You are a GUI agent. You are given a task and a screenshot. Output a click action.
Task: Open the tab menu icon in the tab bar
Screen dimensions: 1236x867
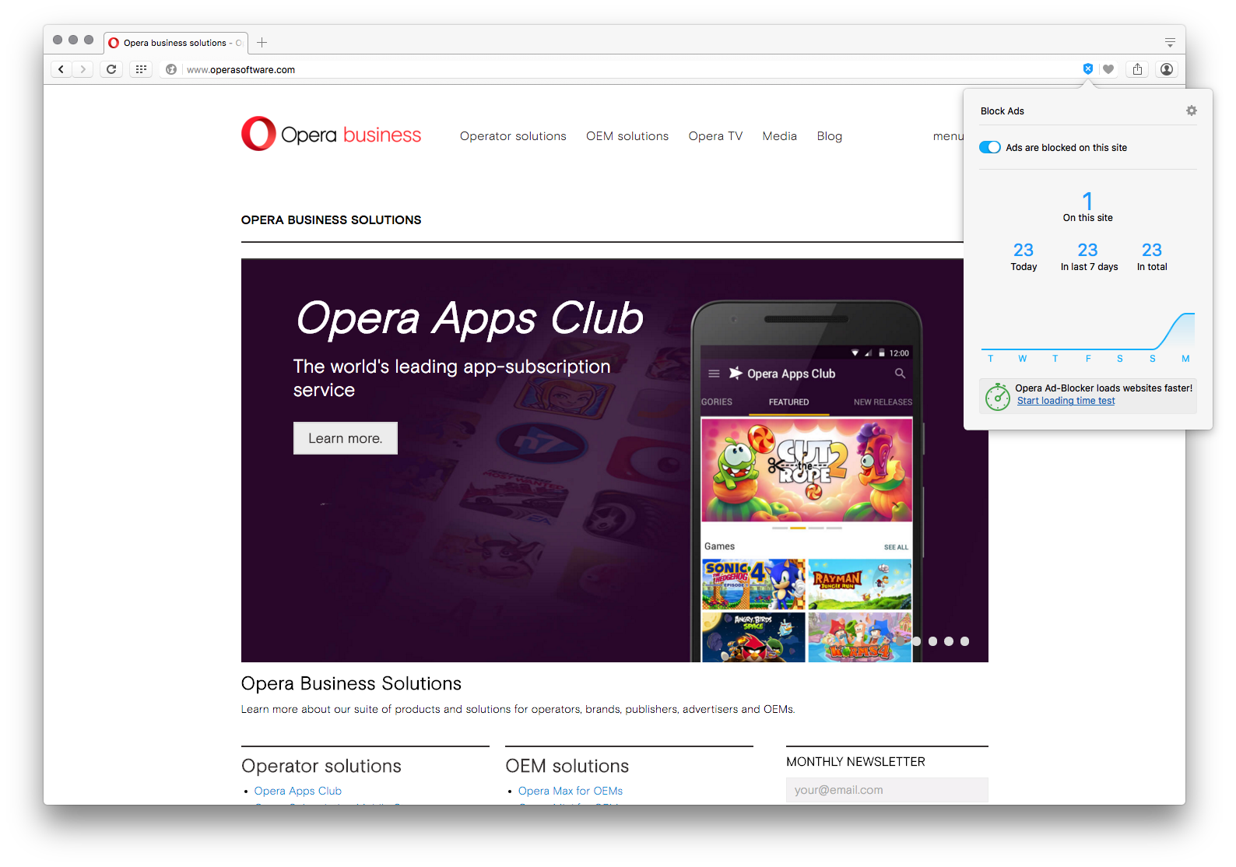coord(1170,42)
